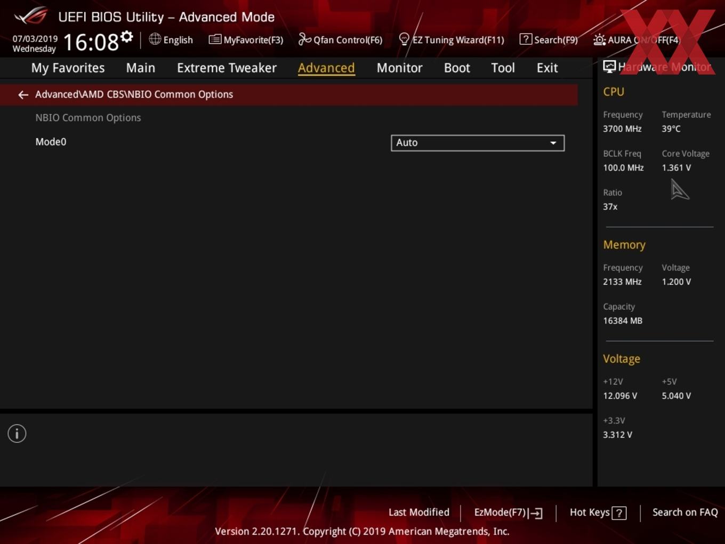Viewport: 725px width, 544px height.
Task: Click memory voltage 1.200 V
Action: click(x=676, y=282)
